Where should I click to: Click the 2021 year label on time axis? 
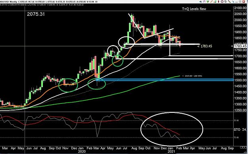[171, 152]
